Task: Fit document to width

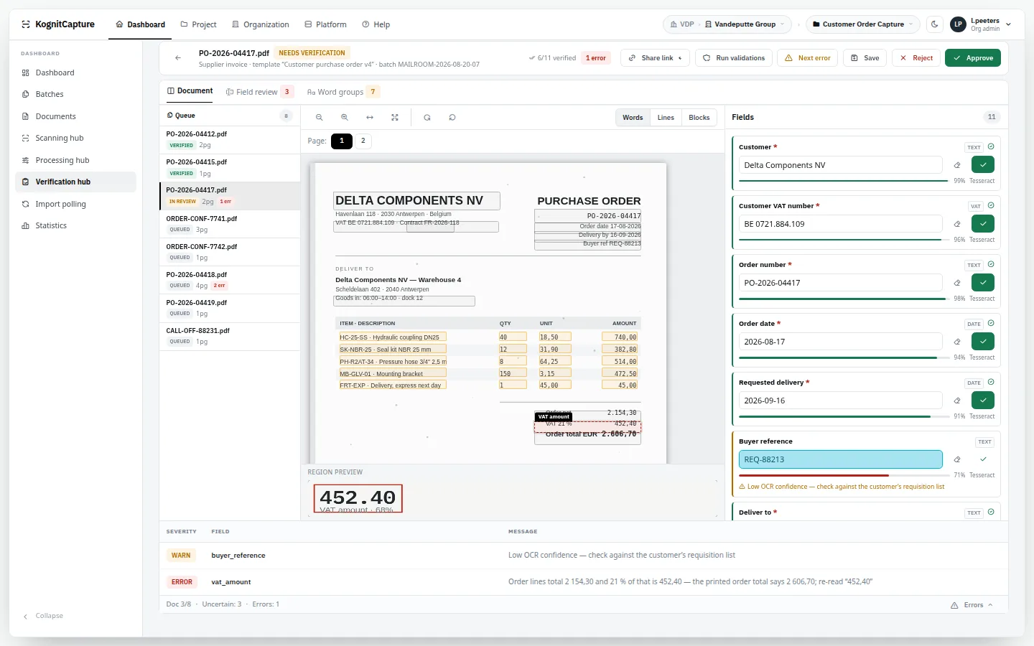Action: click(x=370, y=118)
